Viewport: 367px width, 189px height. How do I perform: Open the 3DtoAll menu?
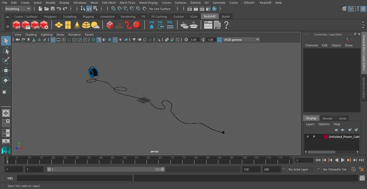pyautogui.click(x=249, y=3)
